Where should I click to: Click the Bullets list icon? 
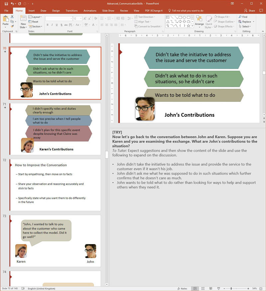102,18
